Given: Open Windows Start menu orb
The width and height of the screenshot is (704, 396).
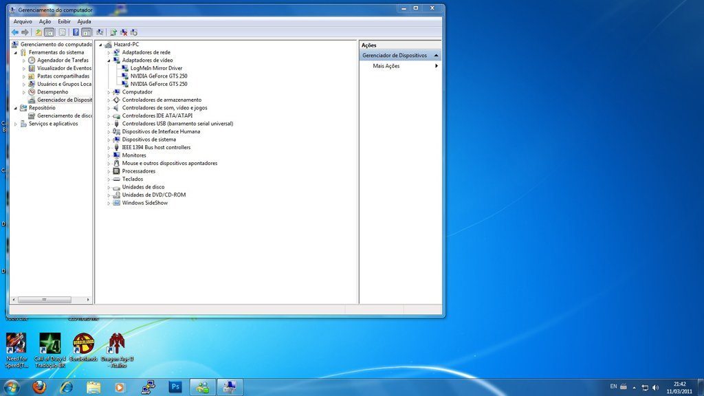Looking at the screenshot, I should pos(11,387).
